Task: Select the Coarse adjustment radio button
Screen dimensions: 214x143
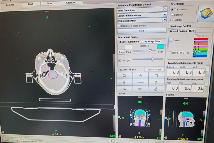Action: coord(118,69)
